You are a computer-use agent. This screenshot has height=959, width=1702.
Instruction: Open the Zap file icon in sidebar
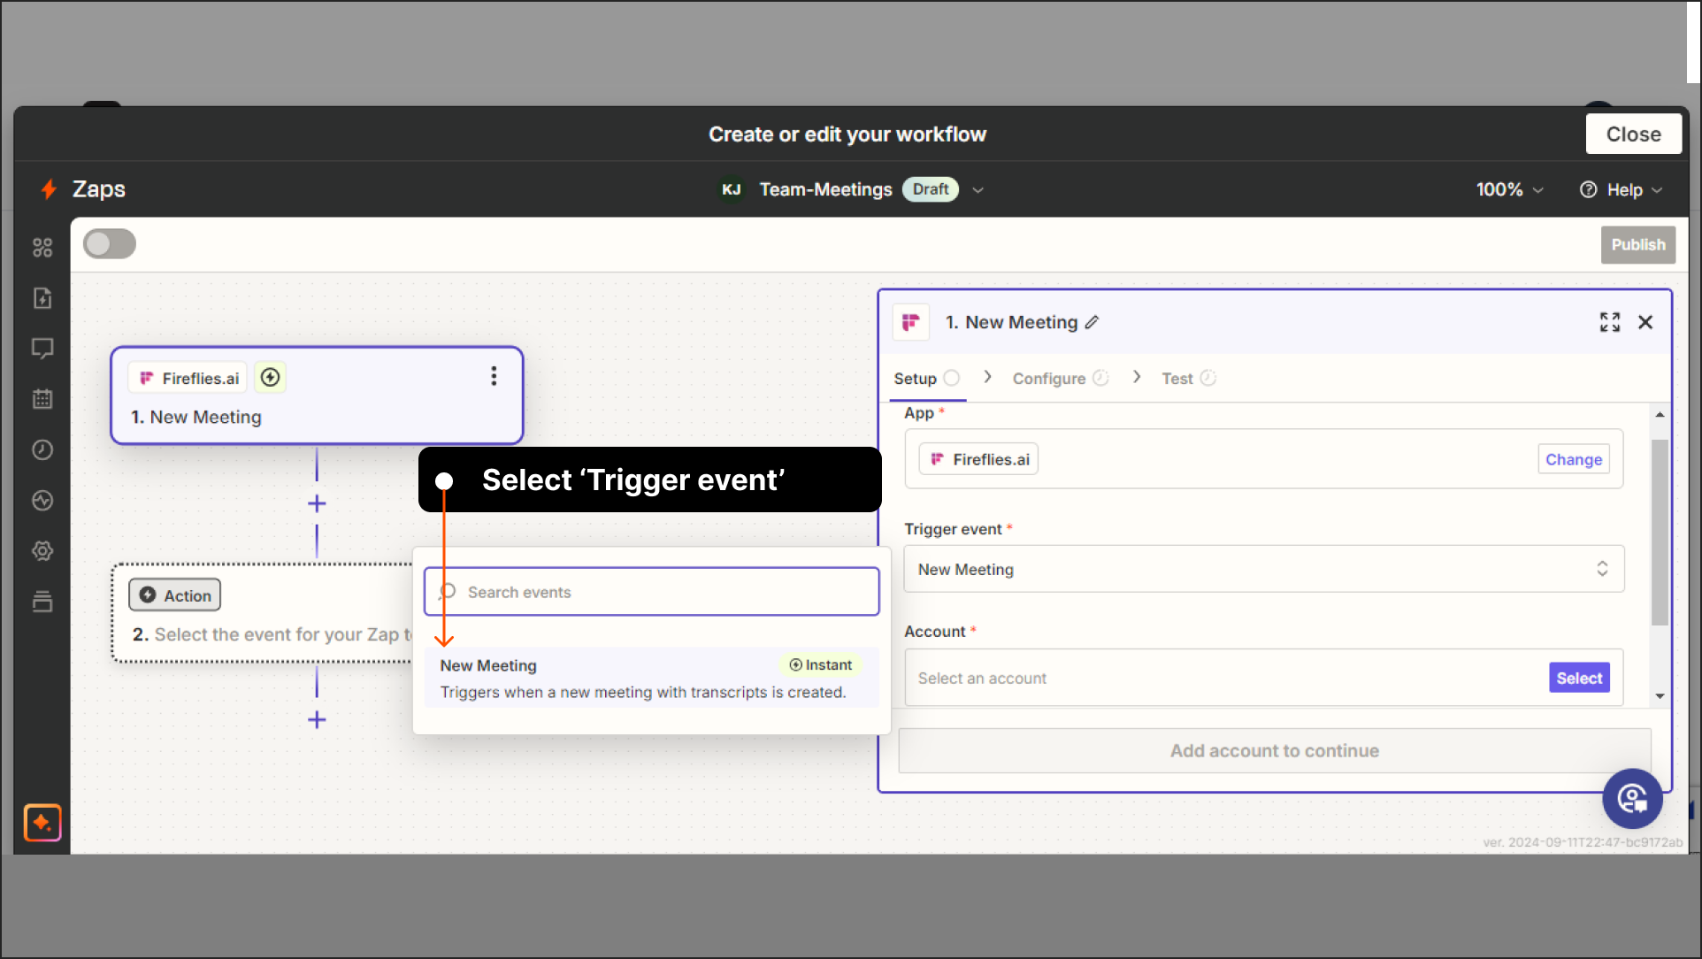point(42,298)
